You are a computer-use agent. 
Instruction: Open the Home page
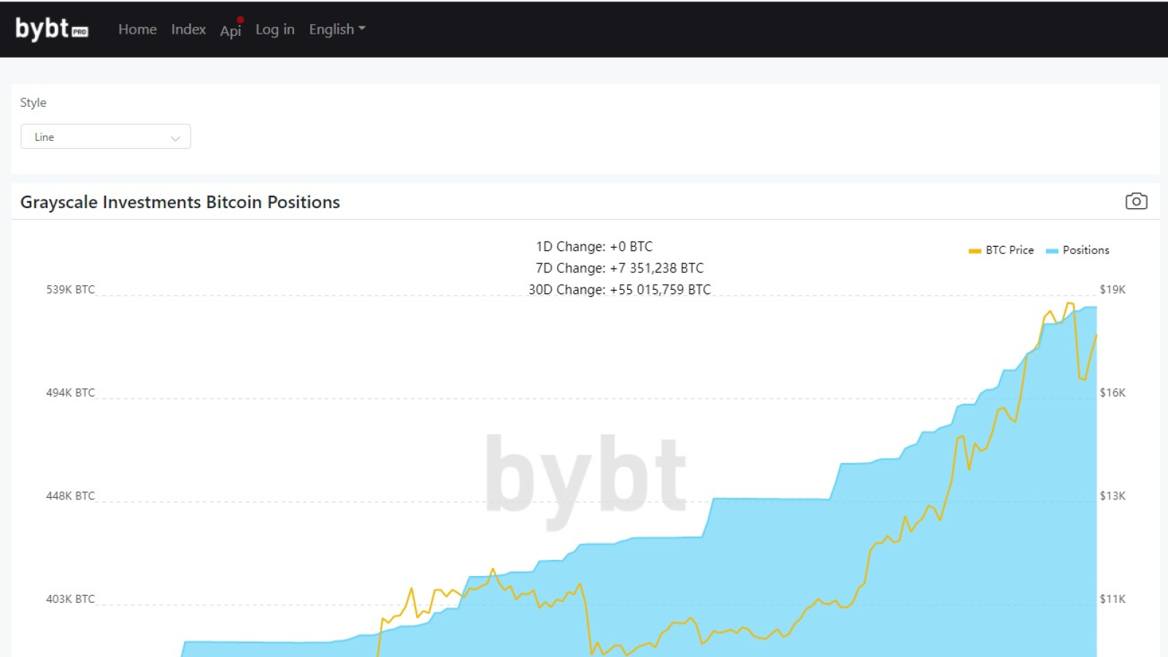(x=137, y=29)
